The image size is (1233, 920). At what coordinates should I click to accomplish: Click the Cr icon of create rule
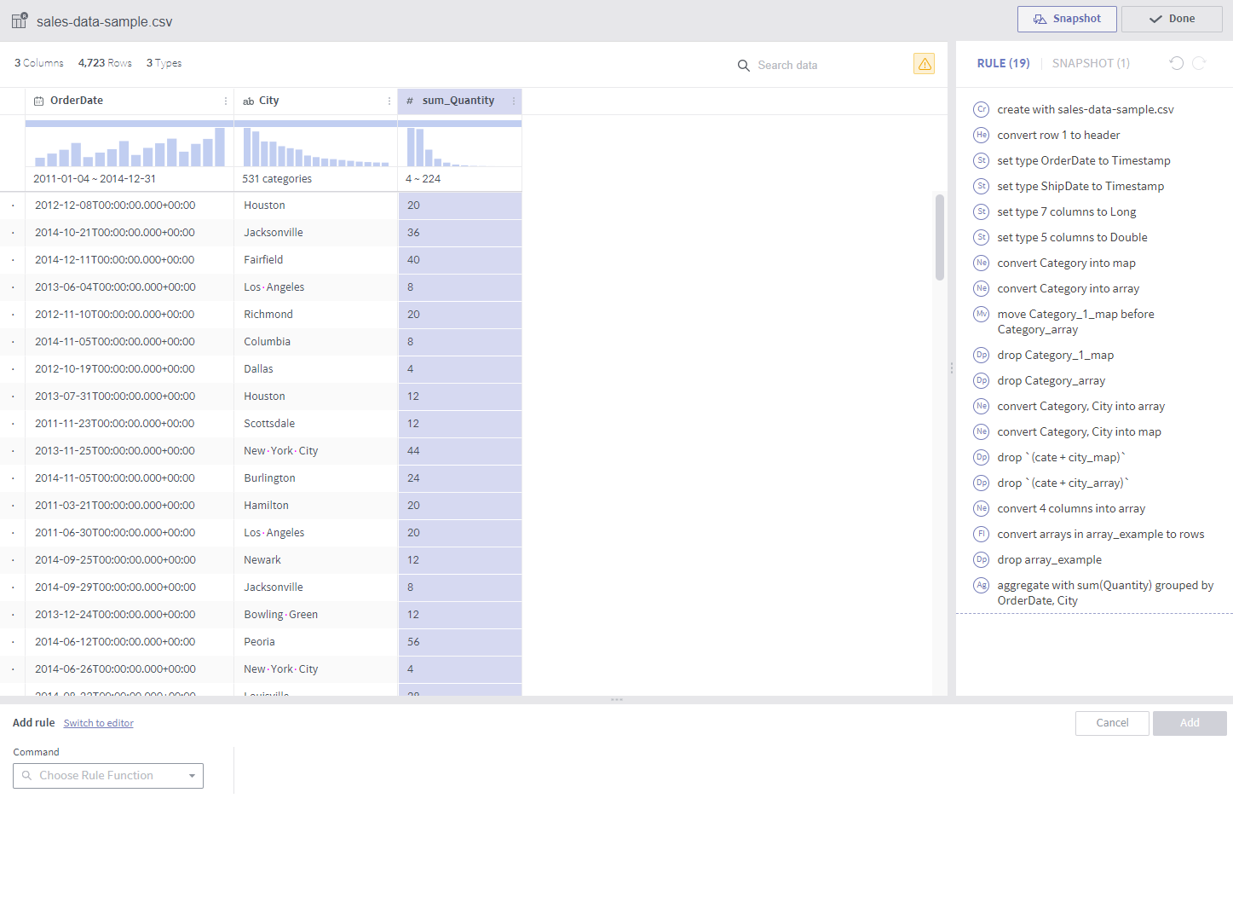[982, 109]
